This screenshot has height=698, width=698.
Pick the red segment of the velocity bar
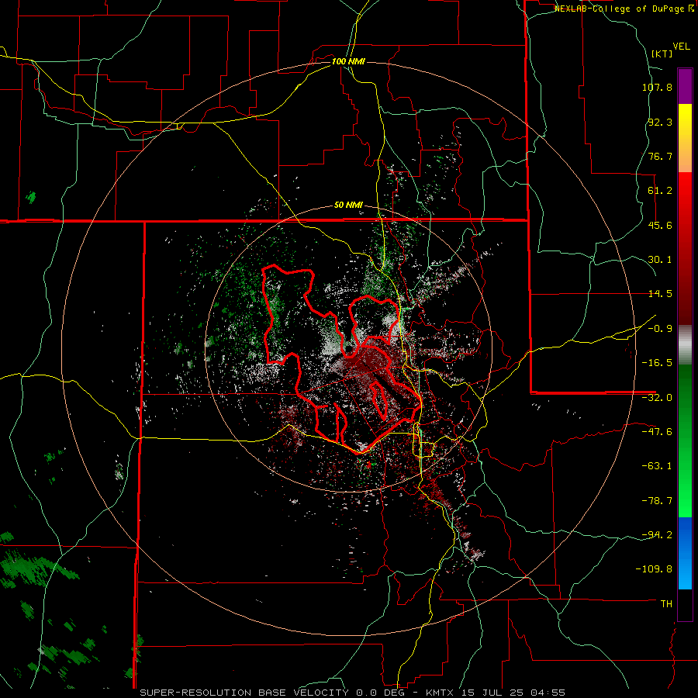click(x=685, y=248)
